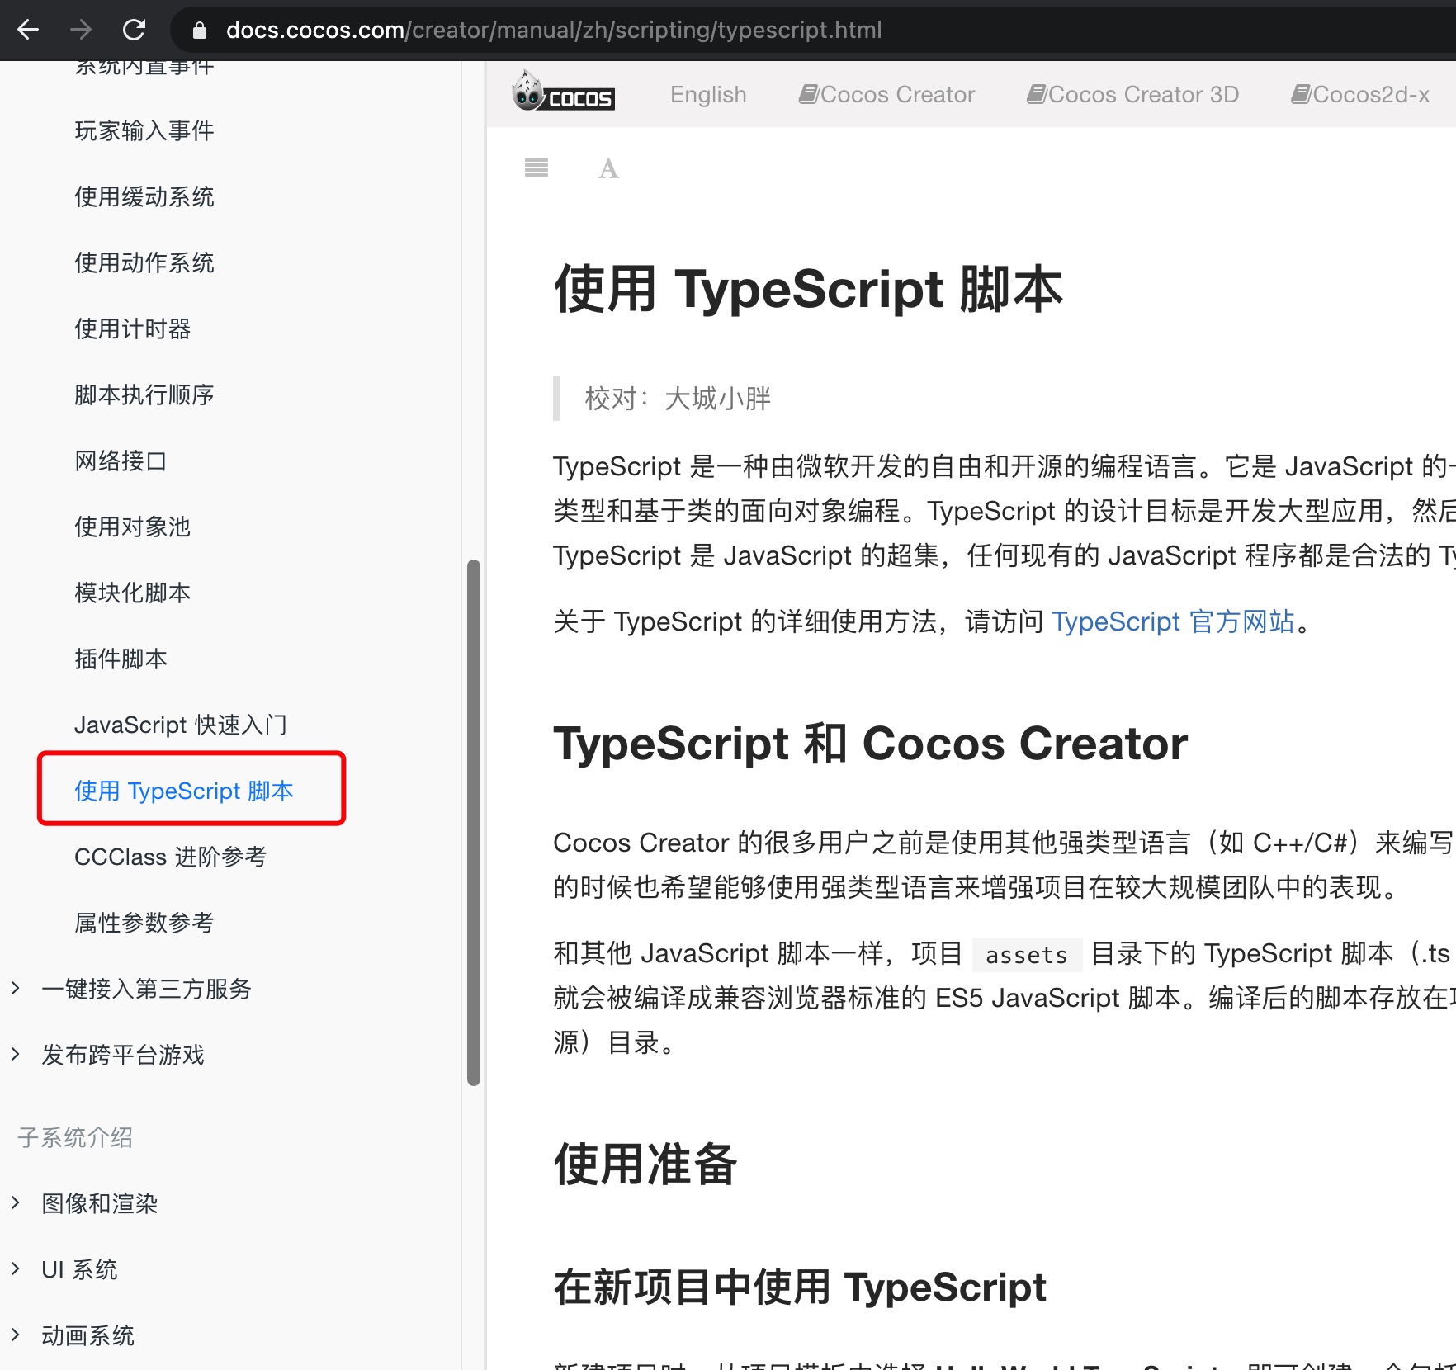Open the JavaScript 快速入门 sidebar page
The image size is (1456, 1370).
click(181, 725)
